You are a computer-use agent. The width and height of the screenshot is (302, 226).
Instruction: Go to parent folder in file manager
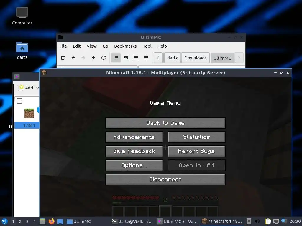(93, 58)
